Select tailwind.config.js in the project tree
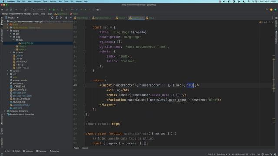 21,105
